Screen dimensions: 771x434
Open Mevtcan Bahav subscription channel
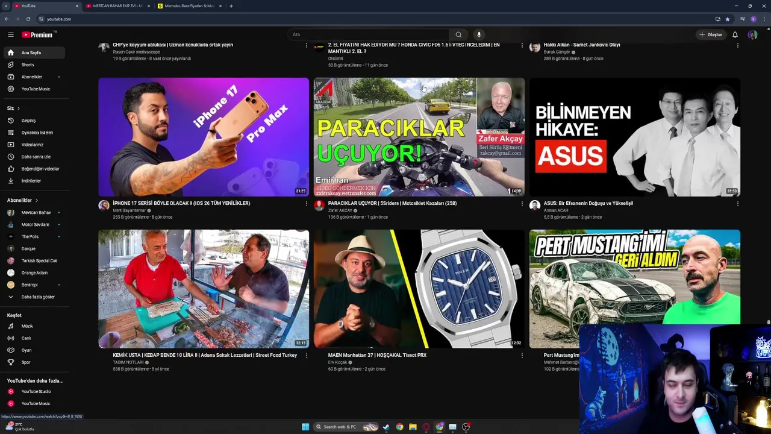(35, 212)
